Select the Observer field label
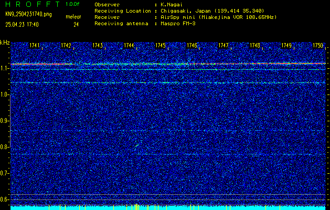Screen dimensions: 330x210 (107, 4)
